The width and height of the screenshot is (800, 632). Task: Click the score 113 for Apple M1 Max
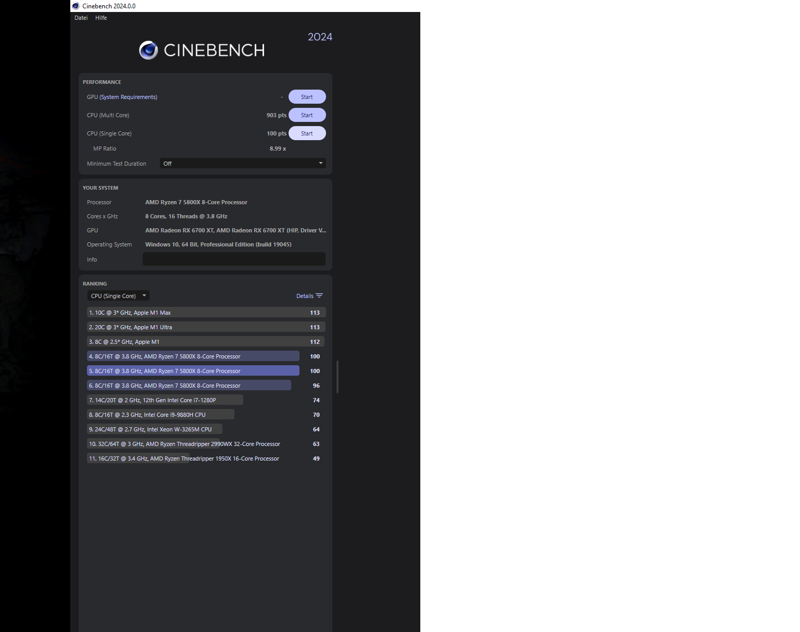click(315, 313)
